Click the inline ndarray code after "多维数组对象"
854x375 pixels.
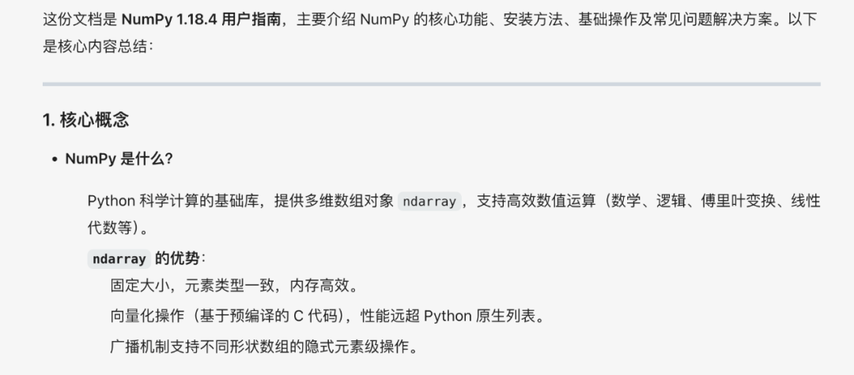click(x=429, y=201)
